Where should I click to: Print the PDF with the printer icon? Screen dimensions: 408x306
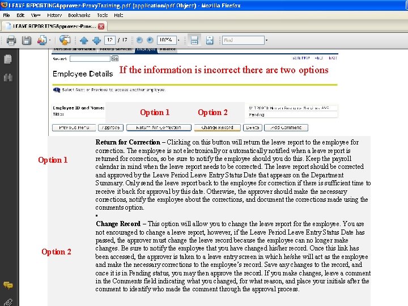point(11,40)
